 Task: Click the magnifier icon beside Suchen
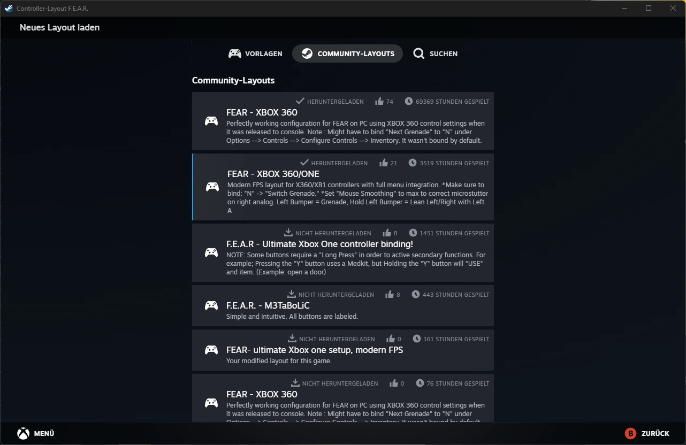click(419, 53)
